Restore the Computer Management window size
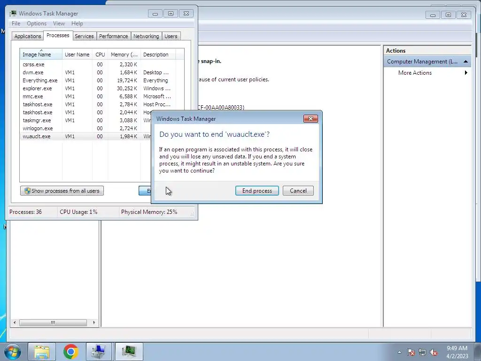 [x=448, y=15]
